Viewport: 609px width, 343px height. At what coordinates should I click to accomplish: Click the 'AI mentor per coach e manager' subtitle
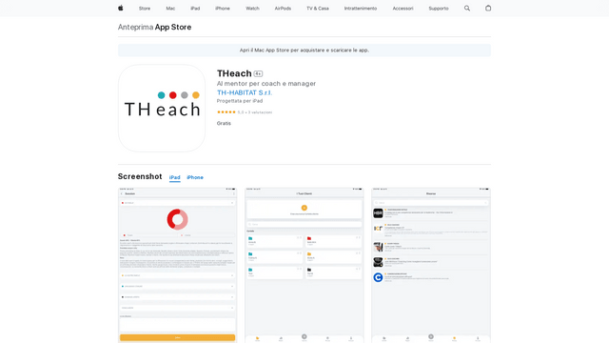tap(266, 84)
